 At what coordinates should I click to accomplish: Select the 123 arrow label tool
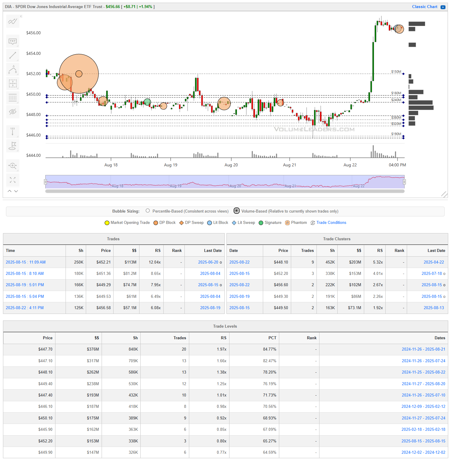tap(13, 131)
